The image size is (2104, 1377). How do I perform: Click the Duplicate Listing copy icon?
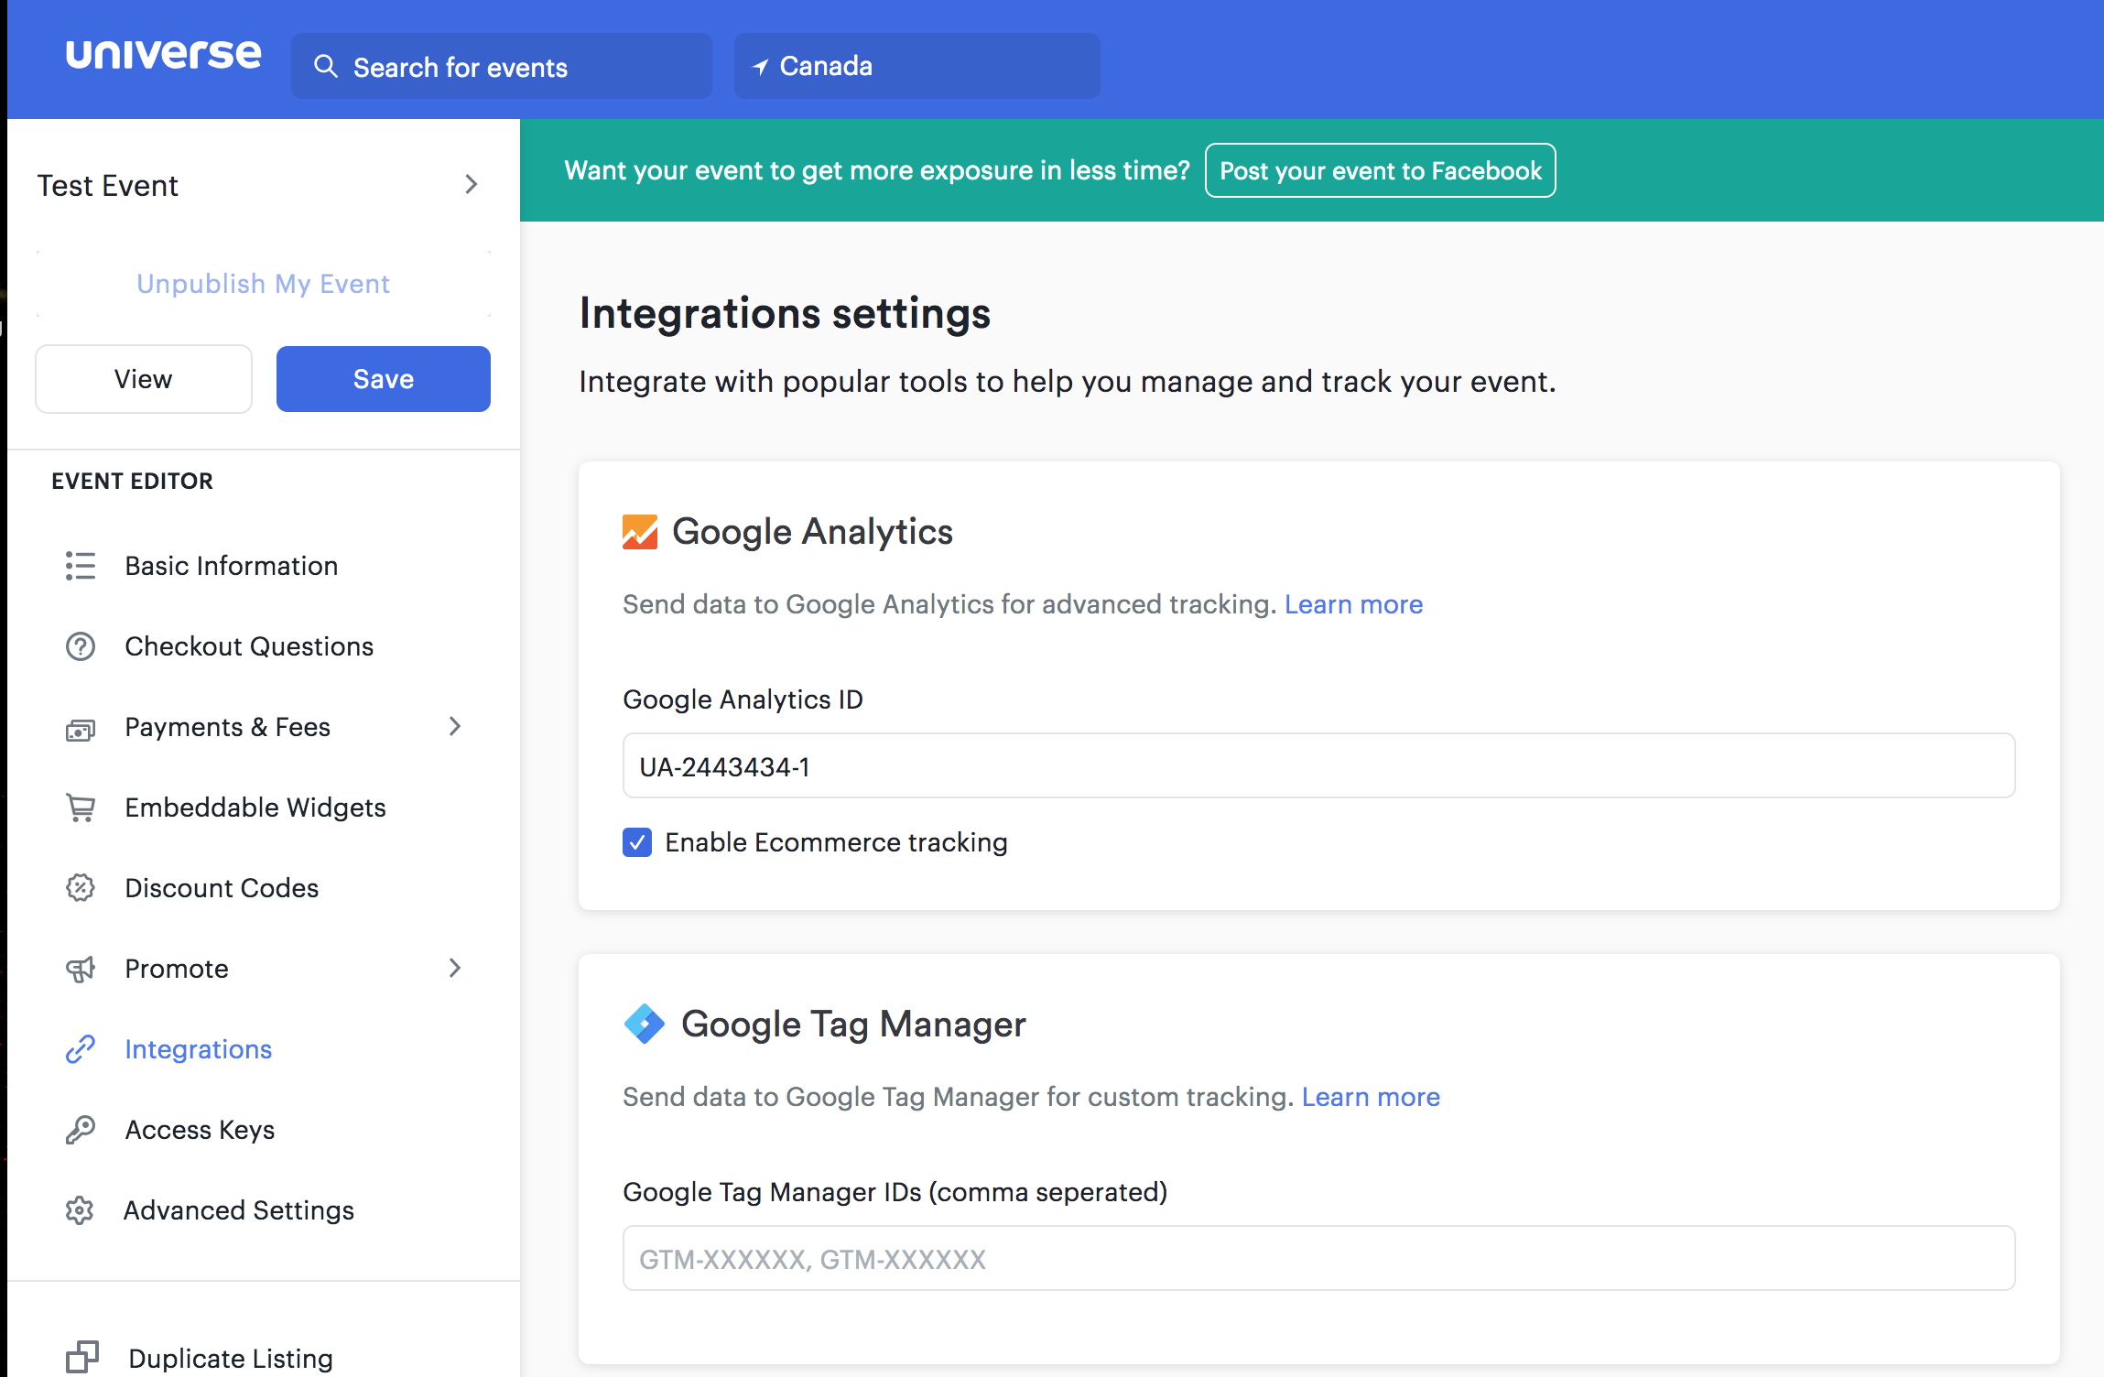[x=81, y=1357]
